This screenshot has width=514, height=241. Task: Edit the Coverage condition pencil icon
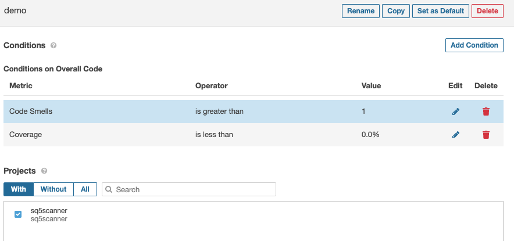point(455,135)
